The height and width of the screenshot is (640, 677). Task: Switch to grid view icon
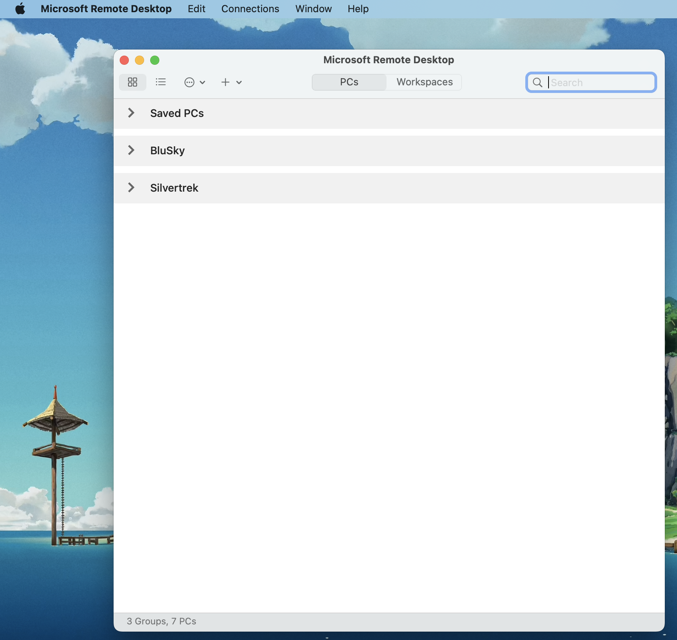[x=132, y=82]
